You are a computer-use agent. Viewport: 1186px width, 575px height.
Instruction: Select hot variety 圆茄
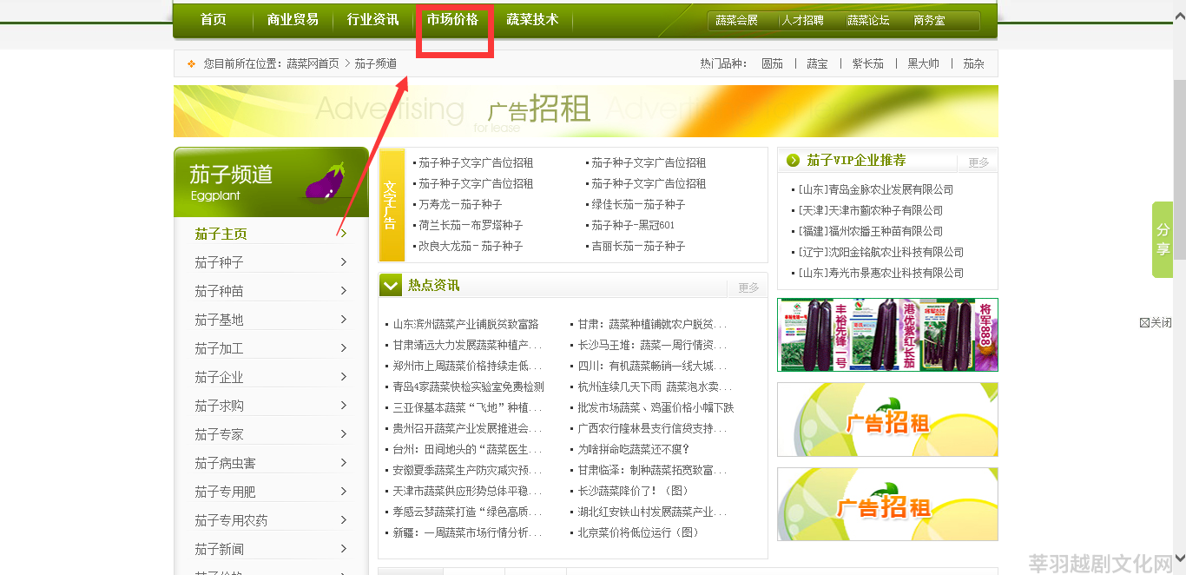pyautogui.click(x=772, y=63)
